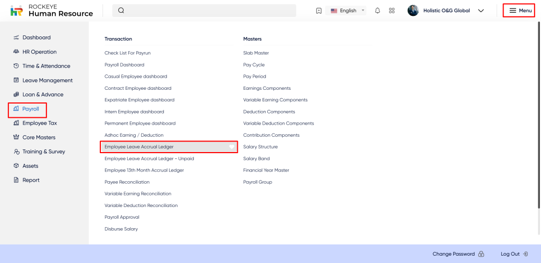Open the Training & Survey section
The width and height of the screenshot is (541, 263).
pyautogui.click(x=43, y=152)
